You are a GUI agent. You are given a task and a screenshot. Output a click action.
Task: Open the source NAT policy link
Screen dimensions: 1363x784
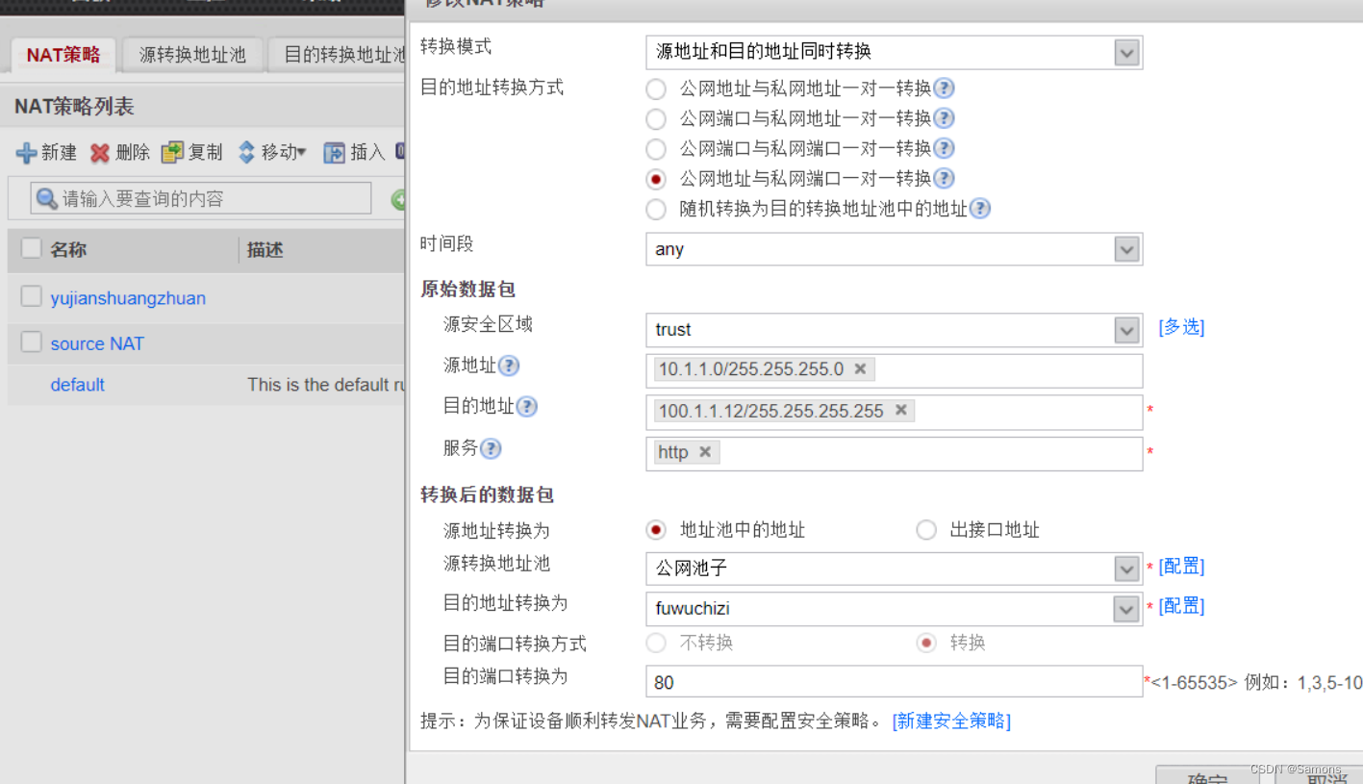tap(97, 343)
